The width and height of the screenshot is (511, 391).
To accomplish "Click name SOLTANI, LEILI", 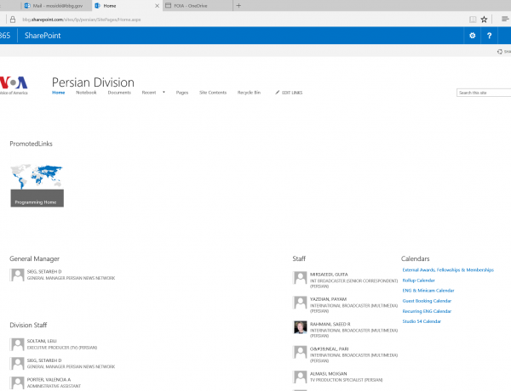I will click(x=42, y=341).
